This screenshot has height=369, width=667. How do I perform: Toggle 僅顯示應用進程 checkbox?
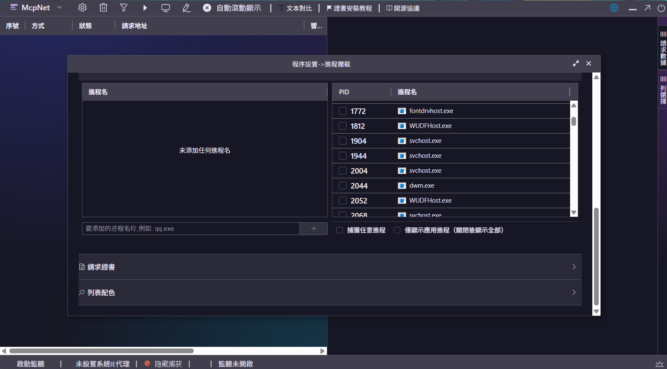[397, 230]
